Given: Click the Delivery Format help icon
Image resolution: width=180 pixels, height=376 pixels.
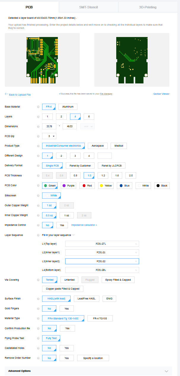Looking at the screenshot, I should pyautogui.click(x=38, y=165).
